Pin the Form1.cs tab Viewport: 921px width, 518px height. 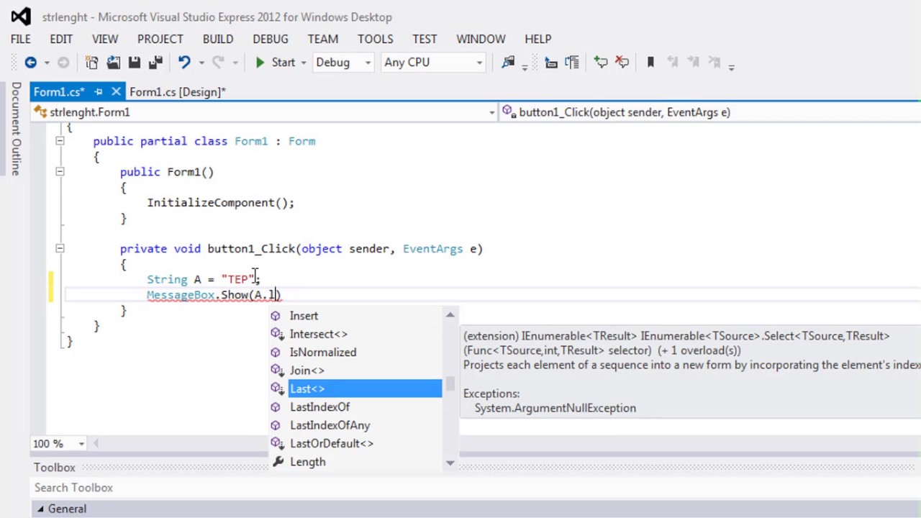point(99,91)
